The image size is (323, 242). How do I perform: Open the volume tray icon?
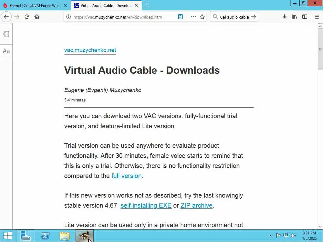(x=293, y=235)
